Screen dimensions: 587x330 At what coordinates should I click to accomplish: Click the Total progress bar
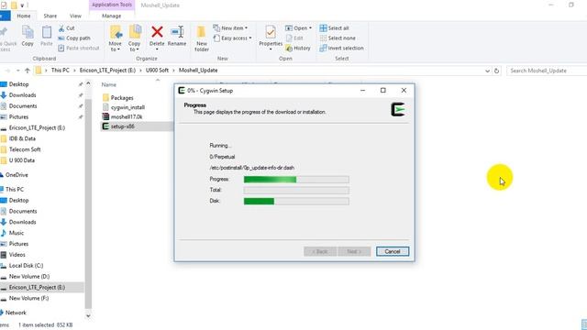click(x=296, y=191)
